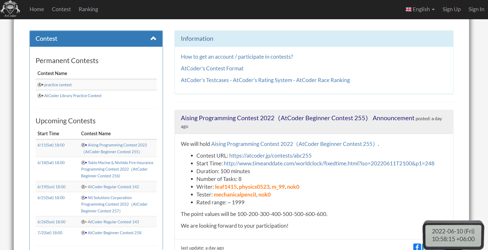Click the Start Time column header

(48, 134)
